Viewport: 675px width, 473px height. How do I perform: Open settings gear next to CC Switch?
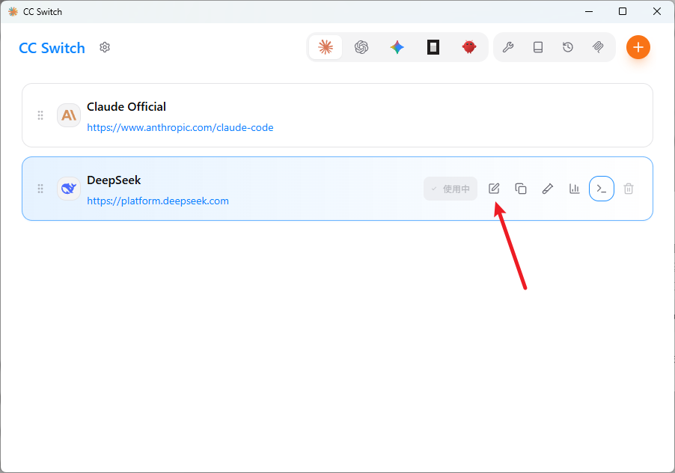pos(105,47)
